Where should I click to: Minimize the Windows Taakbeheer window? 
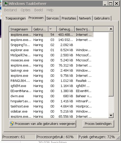click(x=105, y=4)
